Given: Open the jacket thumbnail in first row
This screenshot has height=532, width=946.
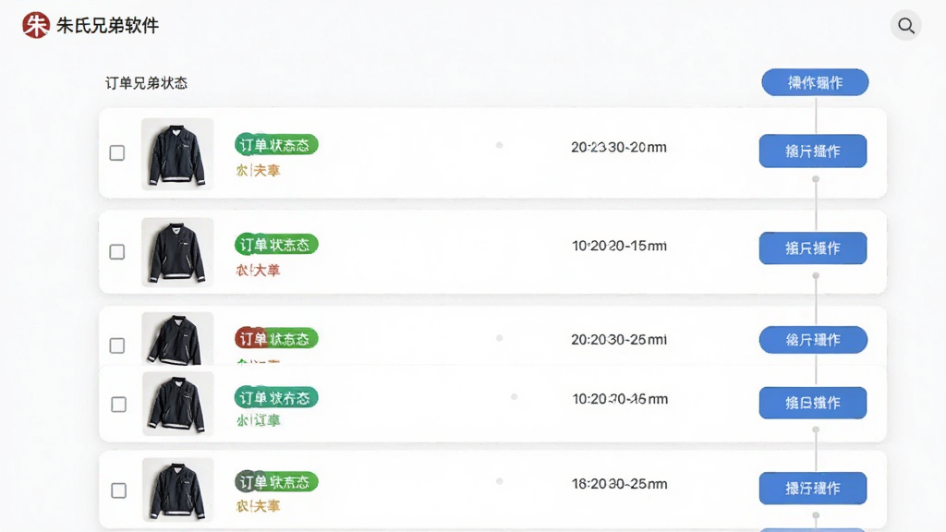Looking at the screenshot, I should tap(177, 154).
